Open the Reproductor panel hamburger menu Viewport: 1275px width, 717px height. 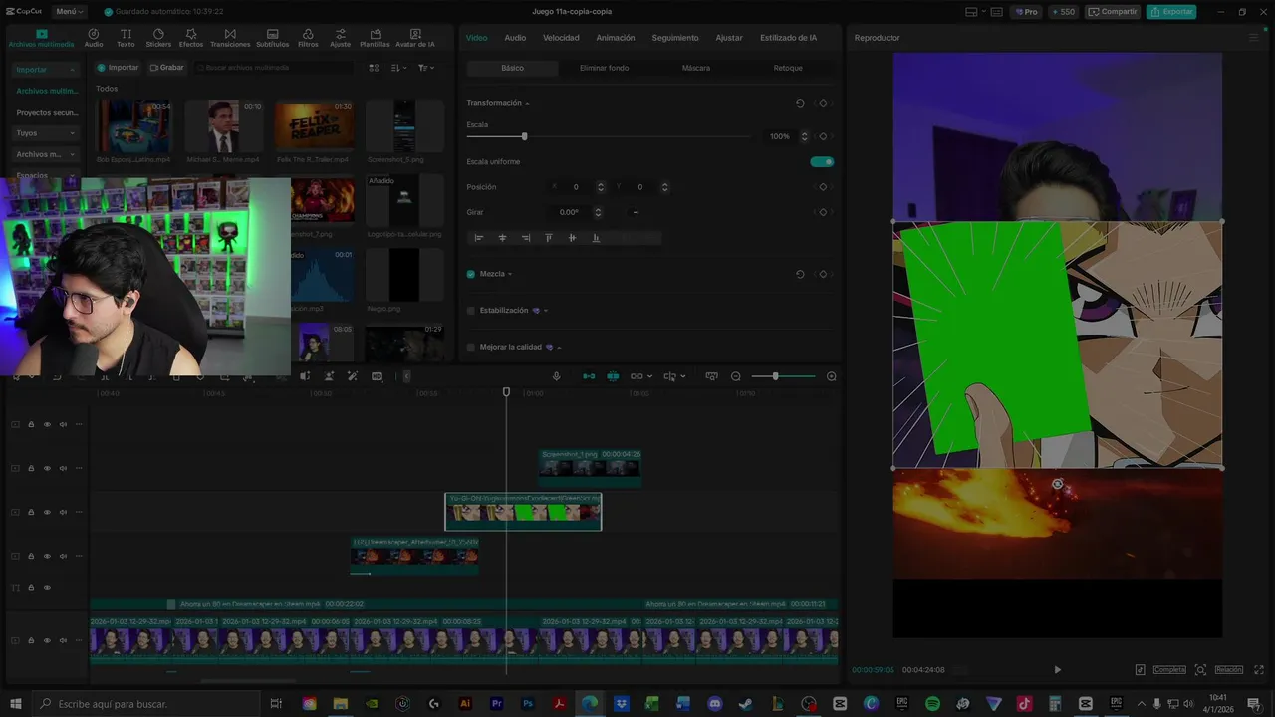point(1254,38)
